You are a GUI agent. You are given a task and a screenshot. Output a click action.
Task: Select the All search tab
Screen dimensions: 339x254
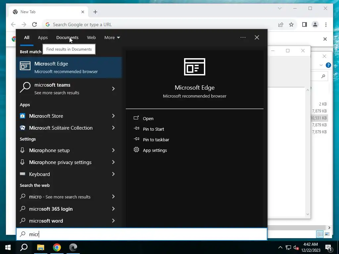[26, 37]
